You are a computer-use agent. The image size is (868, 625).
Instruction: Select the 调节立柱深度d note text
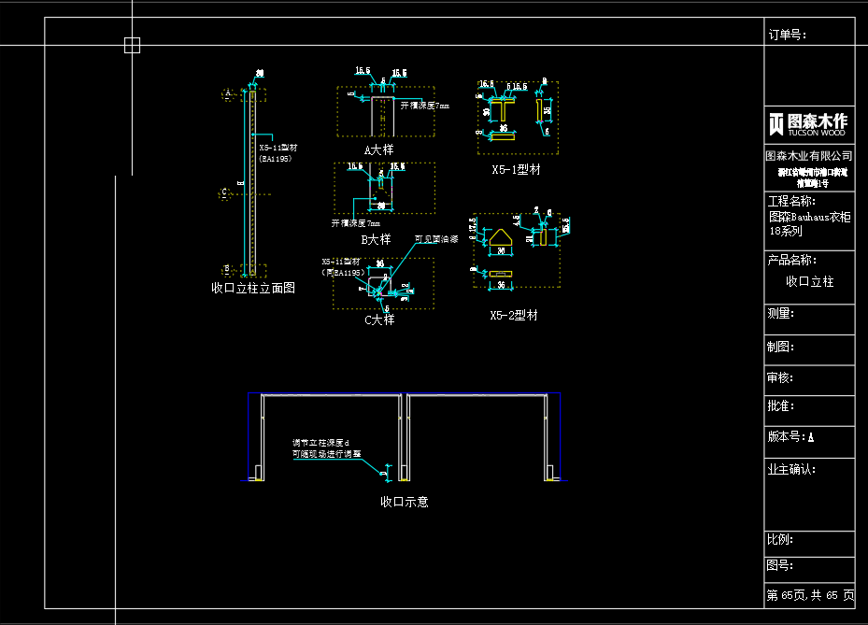pyautogui.click(x=320, y=443)
